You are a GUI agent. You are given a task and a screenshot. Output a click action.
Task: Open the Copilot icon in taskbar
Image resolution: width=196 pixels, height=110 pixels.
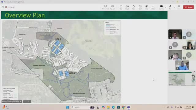click(x=103, y=107)
